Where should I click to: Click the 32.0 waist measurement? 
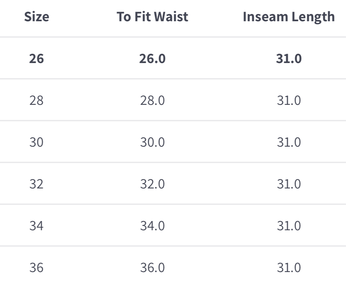(x=152, y=184)
